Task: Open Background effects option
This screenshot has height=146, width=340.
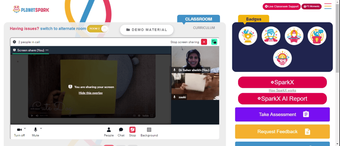Action: [x=149, y=132]
